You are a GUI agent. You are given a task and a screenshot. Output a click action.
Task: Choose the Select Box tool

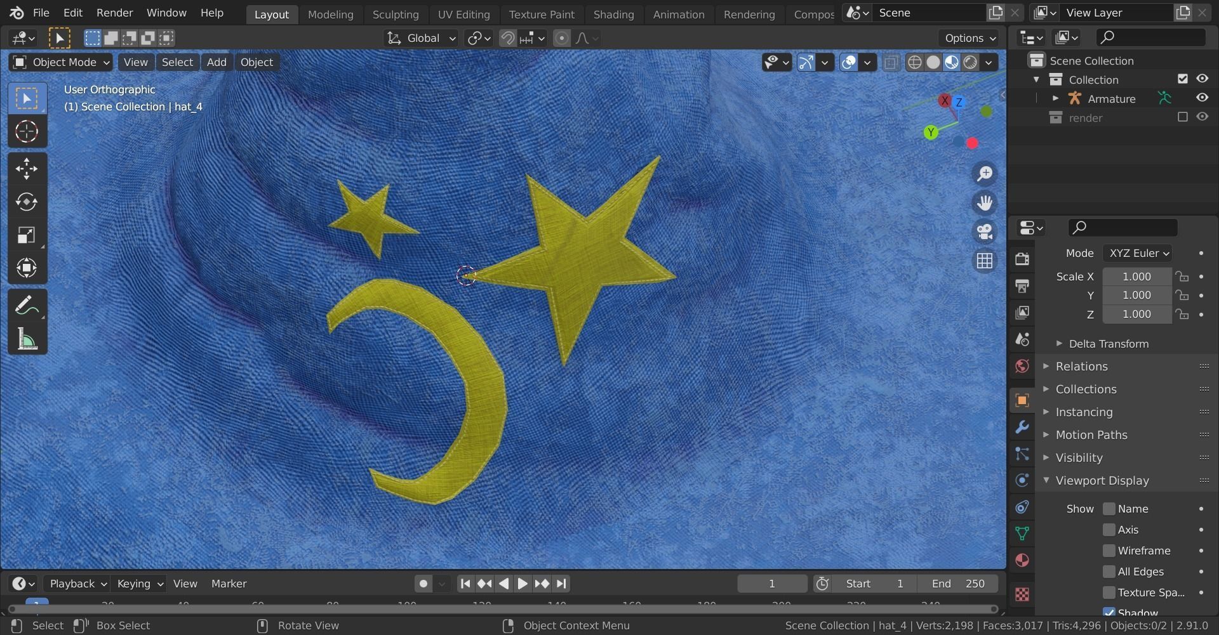pyautogui.click(x=27, y=98)
